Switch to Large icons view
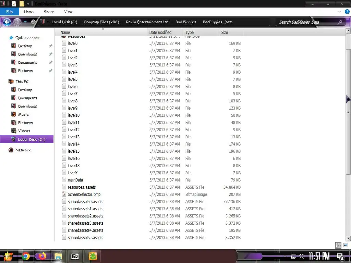Screen dimensions: 351x263 (346, 245)
